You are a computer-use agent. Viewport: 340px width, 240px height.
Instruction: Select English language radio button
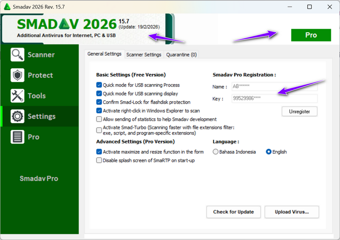(x=269, y=152)
